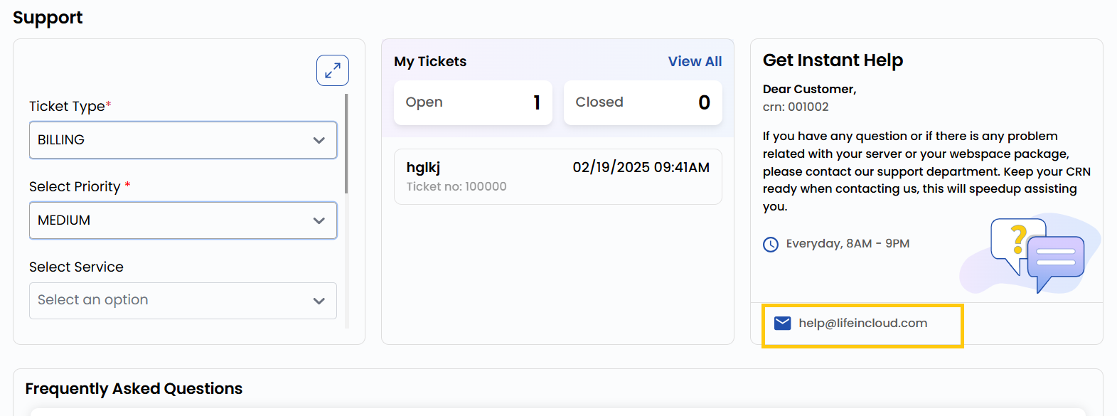Image resolution: width=1117 pixels, height=416 pixels.
Task: Click View All tickets link
Action: pos(695,62)
